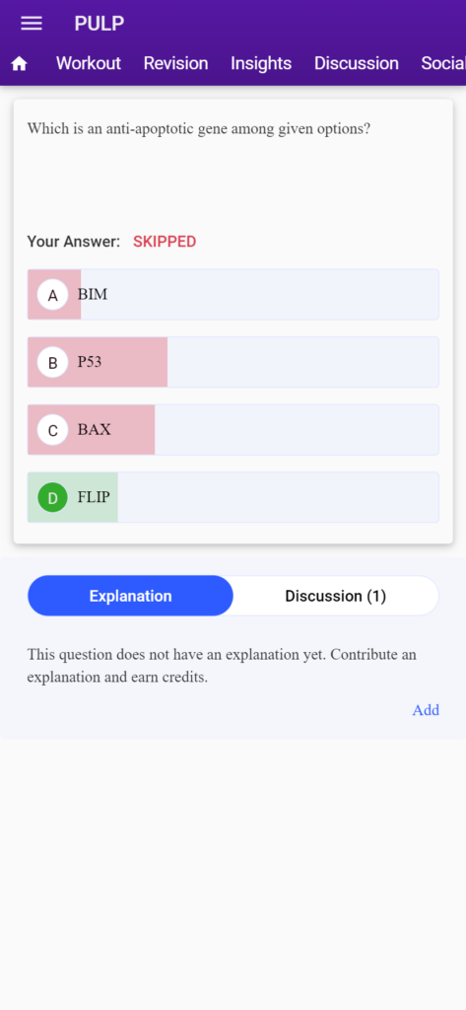Viewport: 466px width, 1010px height.
Task: Choose the BAX answer row
Action: [233, 430]
